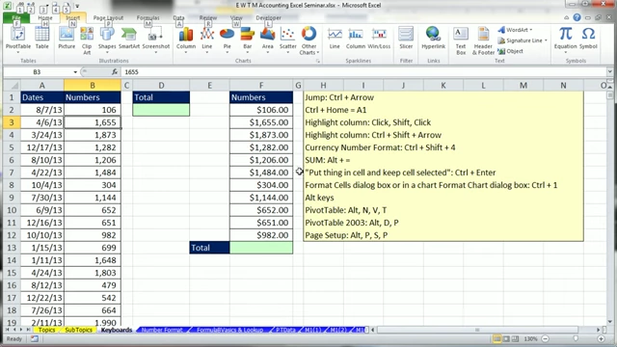The height and width of the screenshot is (347, 617).
Task: Switch to Page Break Preview in status bar
Action: click(516, 338)
